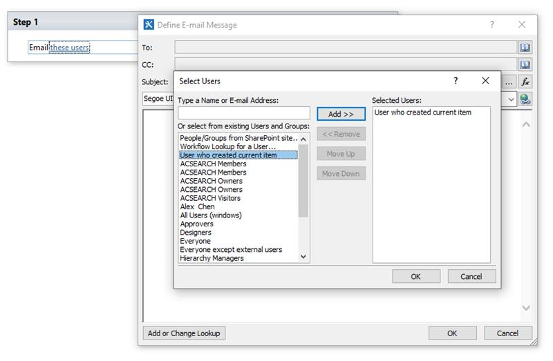Screen dimensions: 553x361
Task: Select 'Approvers' group
Action: pyautogui.click(x=238, y=224)
